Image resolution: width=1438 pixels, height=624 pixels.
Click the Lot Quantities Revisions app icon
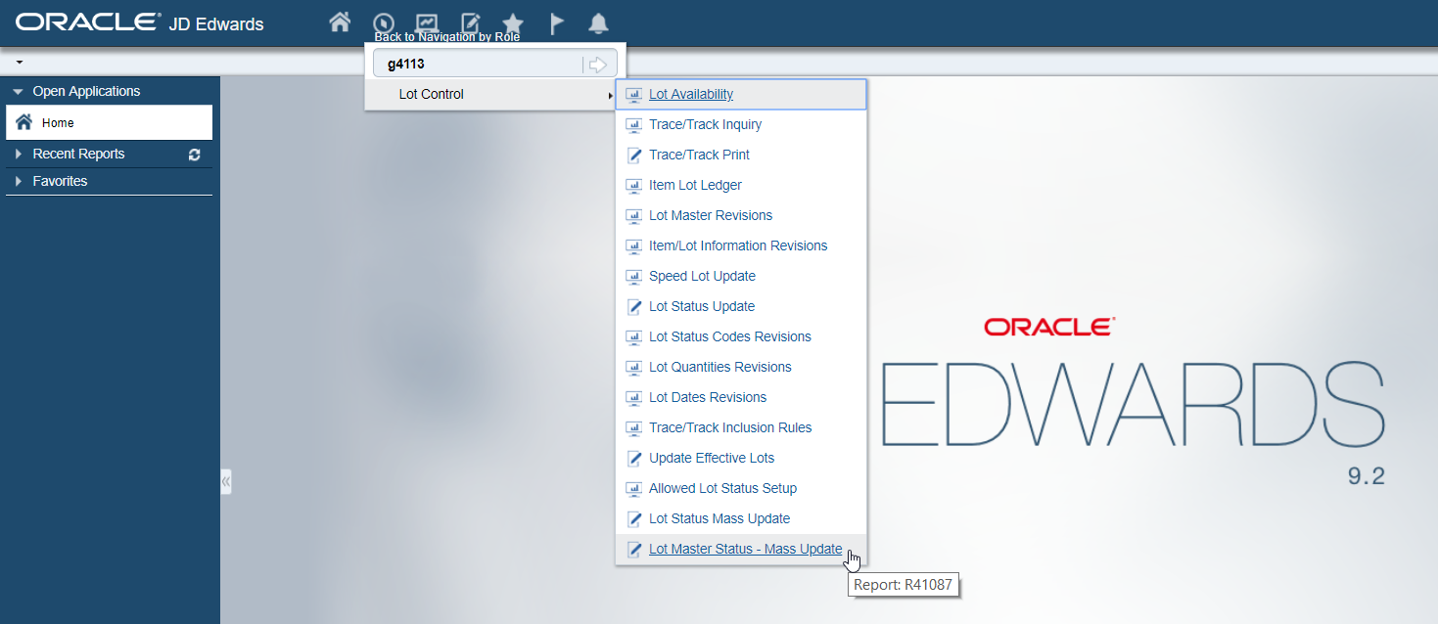click(633, 368)
